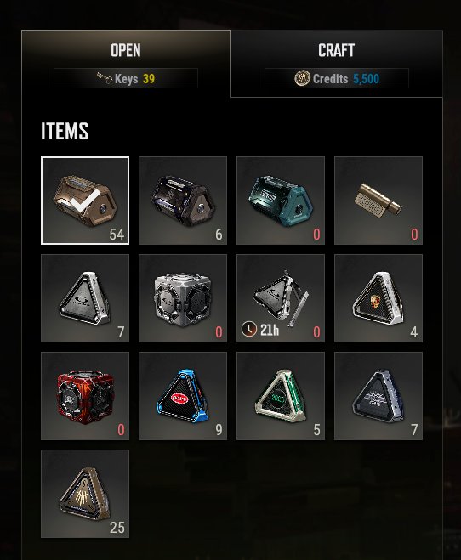Viewport: 461px width, 560px height.
Task: Choose the blue Bugatti triangle crate
Action: [183, 396]
